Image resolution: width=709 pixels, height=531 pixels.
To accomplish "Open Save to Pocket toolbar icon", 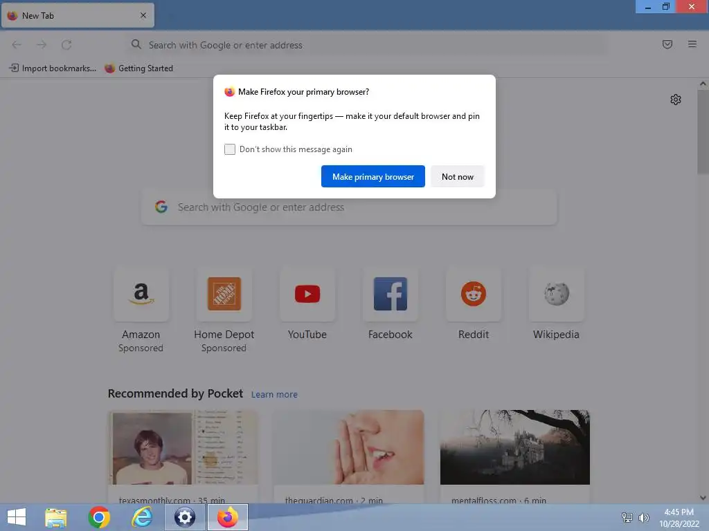I will [x=667, y=44].
